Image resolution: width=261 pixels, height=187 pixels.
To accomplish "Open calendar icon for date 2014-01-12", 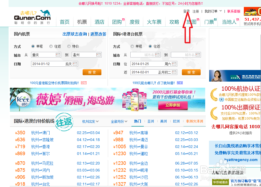I will (x=75, y=64).
